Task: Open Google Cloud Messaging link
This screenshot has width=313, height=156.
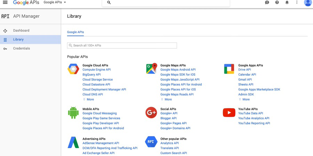Action: click(x=99, y=113)
